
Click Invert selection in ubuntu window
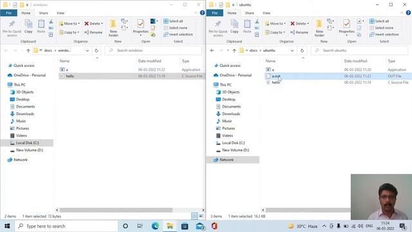pyautogui.click(x=384, y=34)
